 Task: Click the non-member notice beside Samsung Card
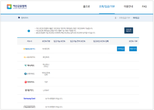click(x=54, y=99)
